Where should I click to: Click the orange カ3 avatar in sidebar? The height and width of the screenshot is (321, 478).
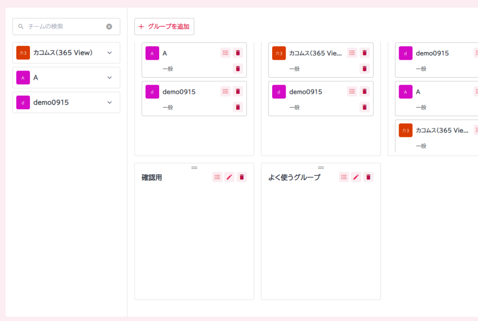[23, 53]
